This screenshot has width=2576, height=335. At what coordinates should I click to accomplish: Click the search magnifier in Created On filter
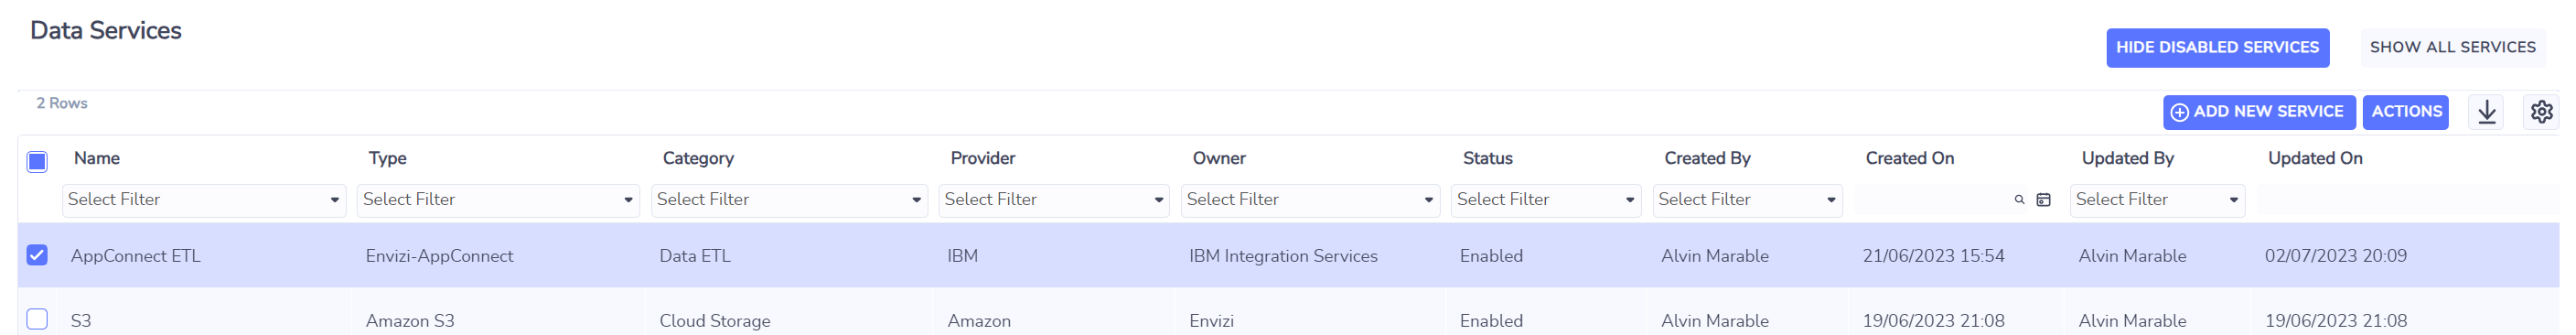[x=2019, y=200]
